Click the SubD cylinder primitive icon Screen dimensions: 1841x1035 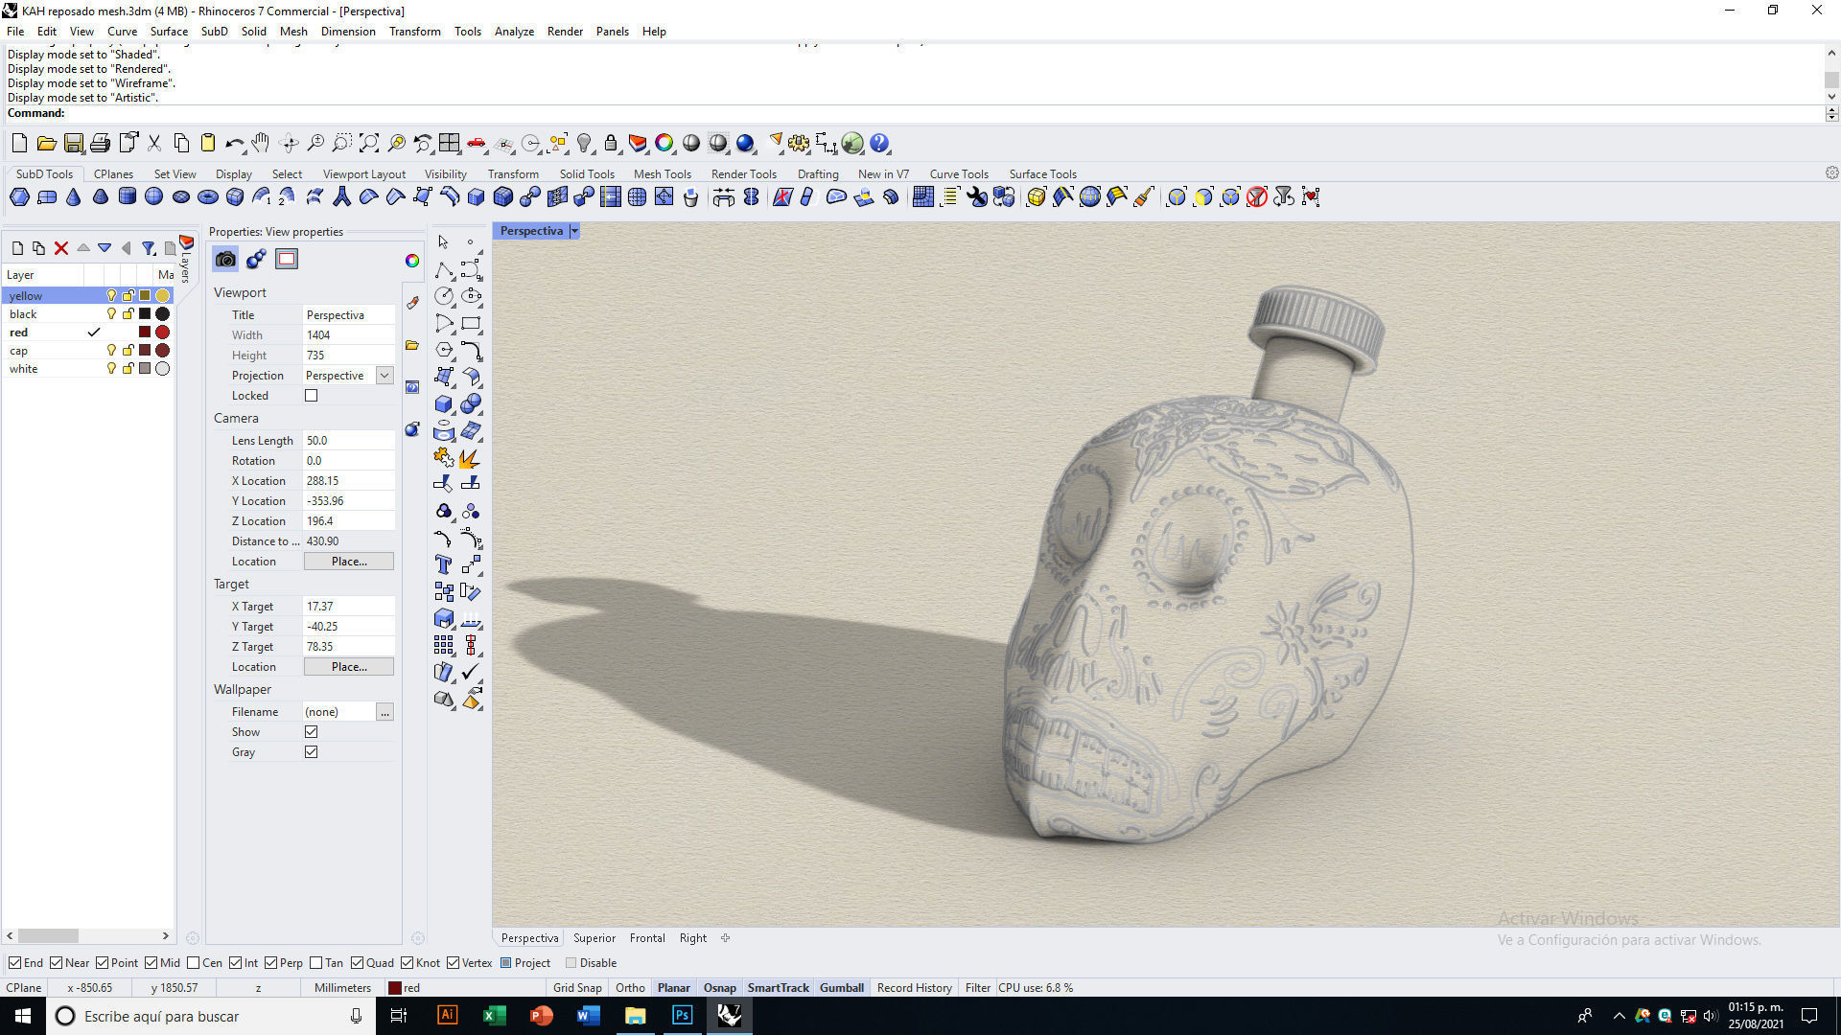127,197
